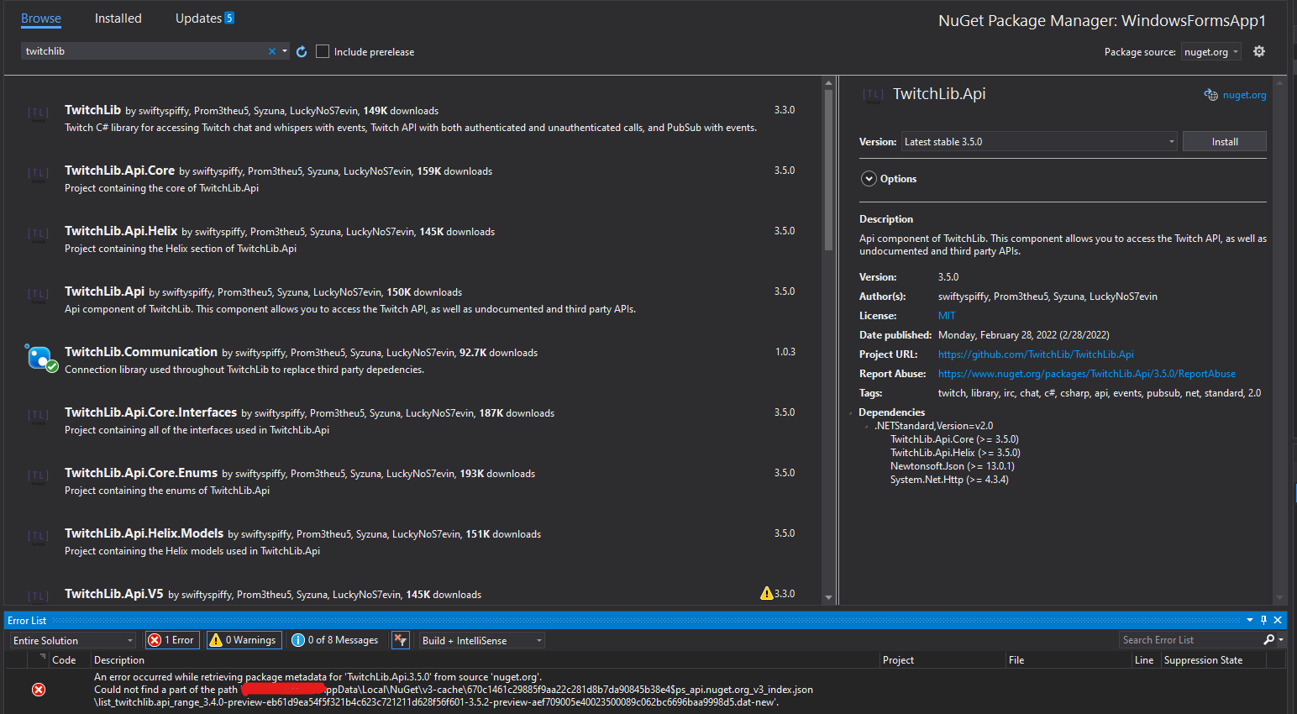Image resolution: width=1297 pixels, height=714 pixels.
Task: Click the TwitchLib.Api.Core.Enums package icon
Action: click(38, 477)
